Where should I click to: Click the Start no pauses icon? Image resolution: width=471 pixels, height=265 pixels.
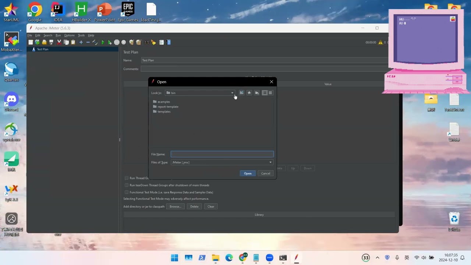(x=110, y=42)
